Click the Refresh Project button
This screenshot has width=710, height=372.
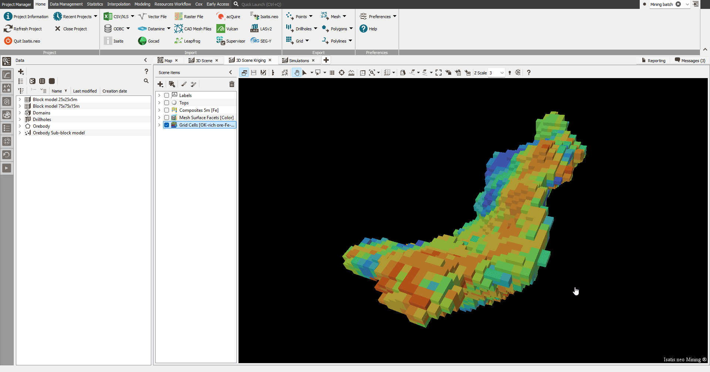pyautogui.click(x=23, y=29)
